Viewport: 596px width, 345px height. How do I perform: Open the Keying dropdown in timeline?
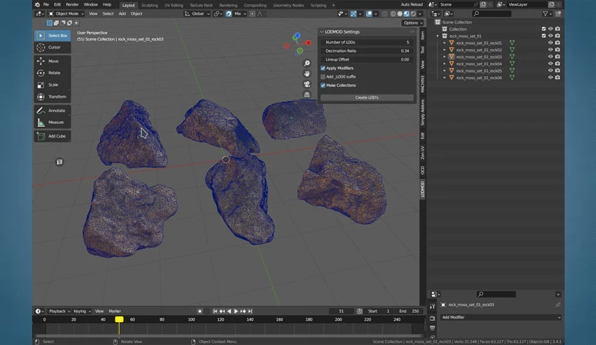tap(82, 311)
